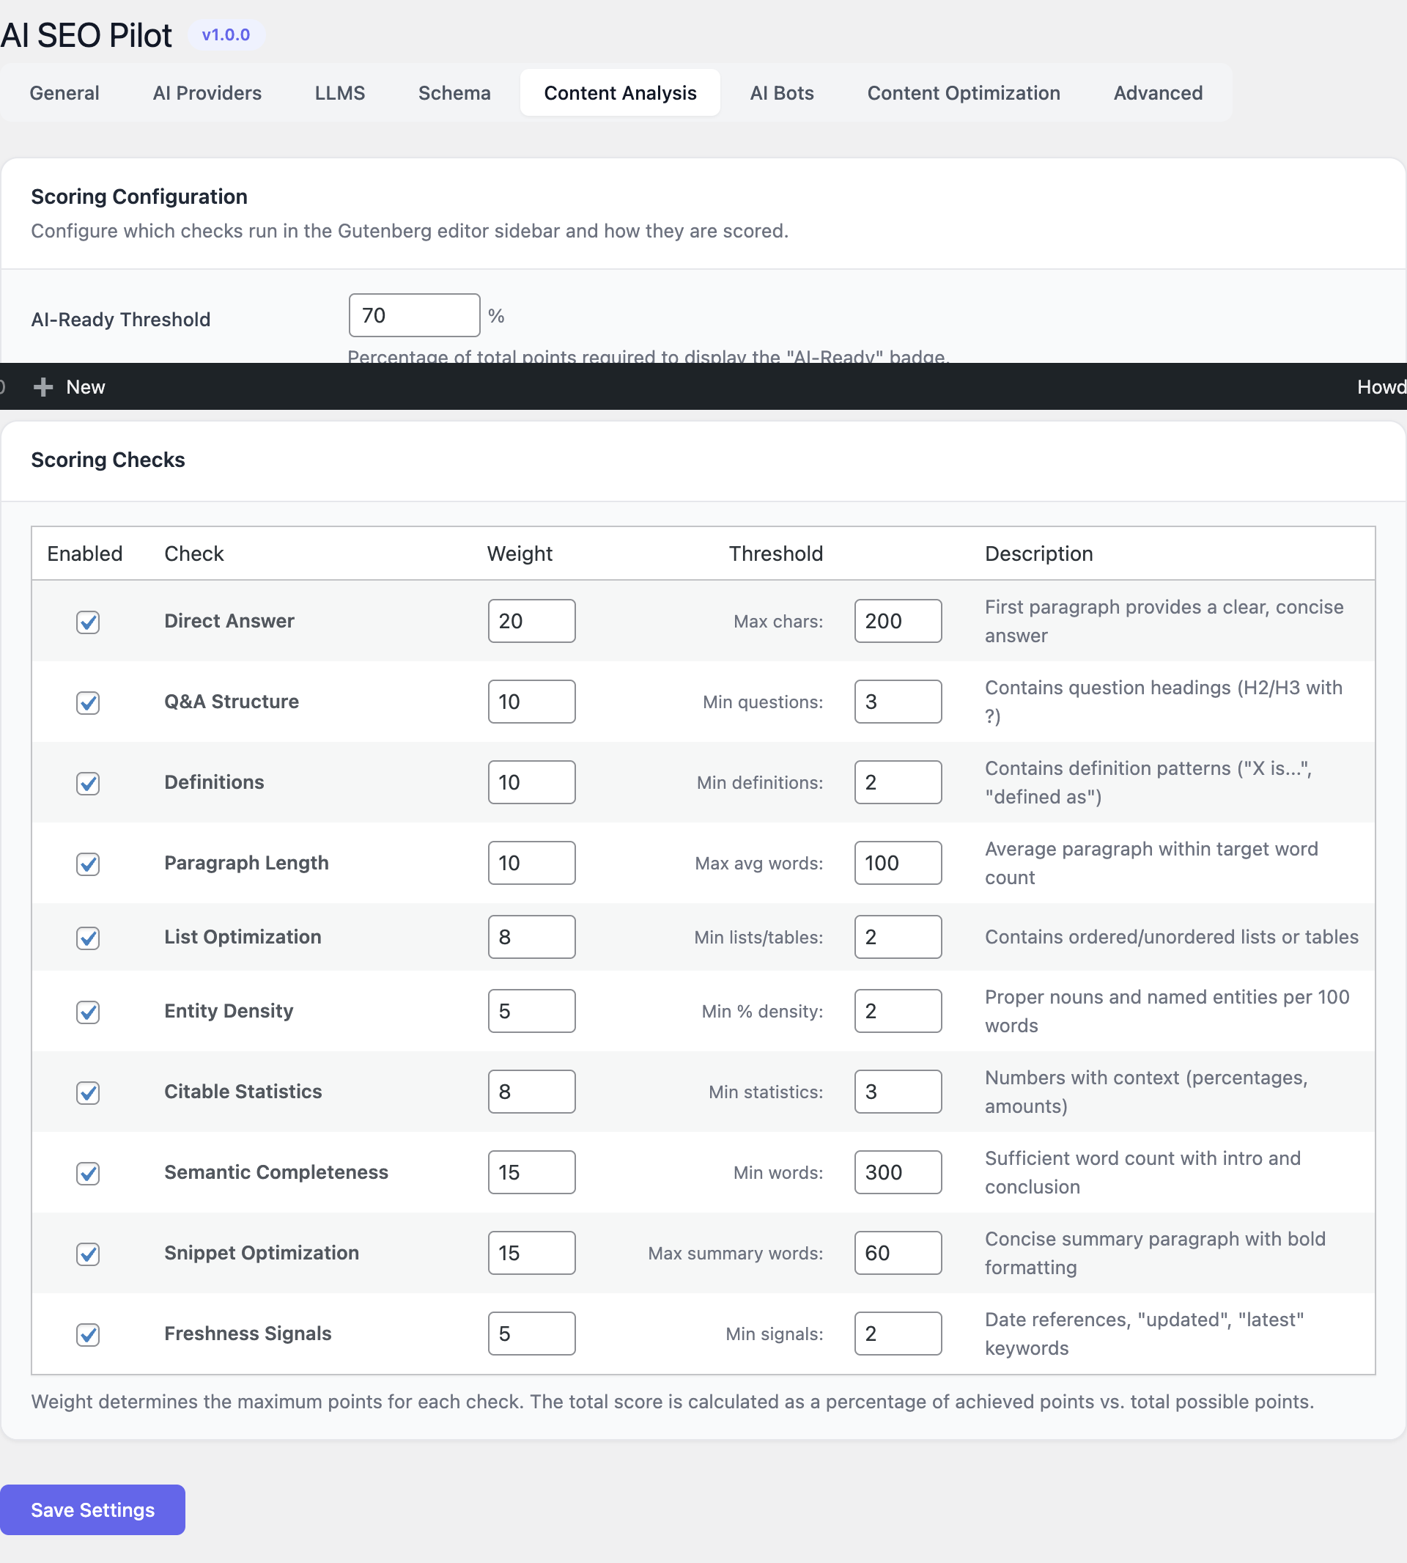Select the Advanced tab

(x=1157, y=93)
